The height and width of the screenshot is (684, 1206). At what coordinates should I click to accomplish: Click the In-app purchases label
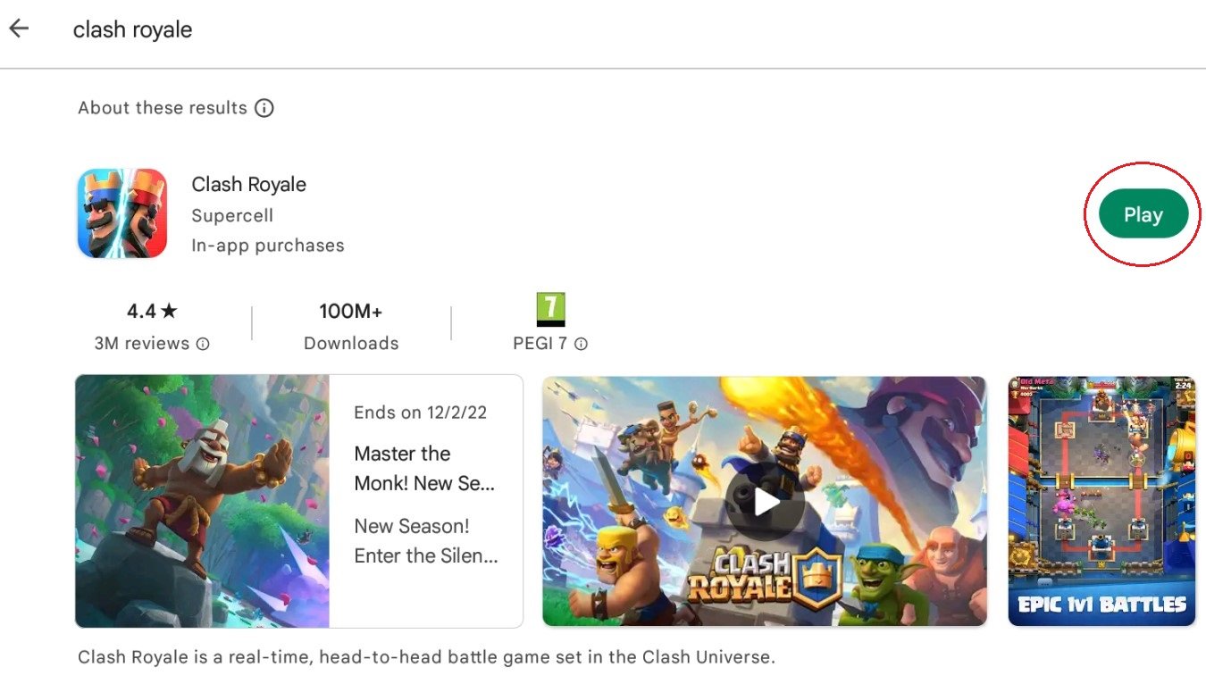coord(268,245)
